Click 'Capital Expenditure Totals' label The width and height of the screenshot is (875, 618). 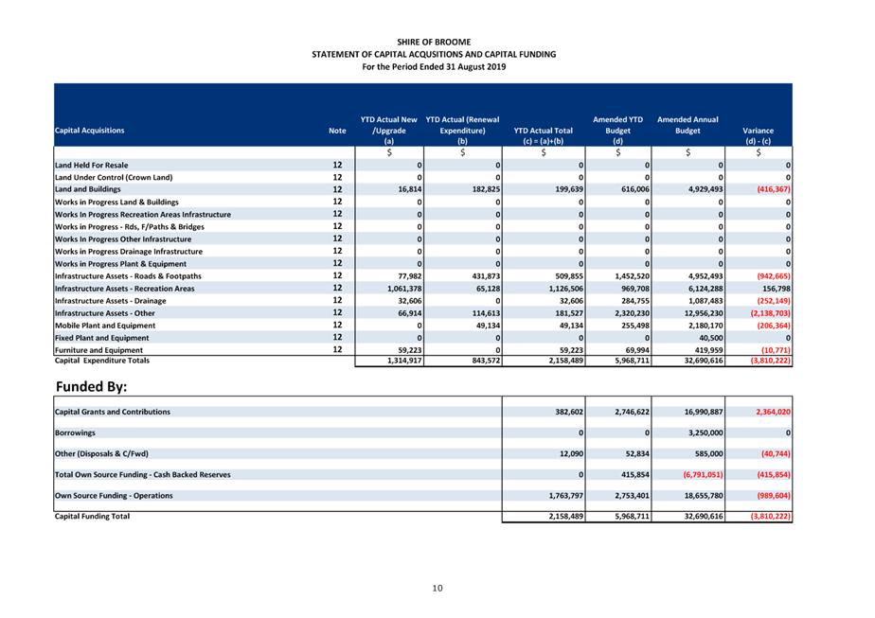102,361
